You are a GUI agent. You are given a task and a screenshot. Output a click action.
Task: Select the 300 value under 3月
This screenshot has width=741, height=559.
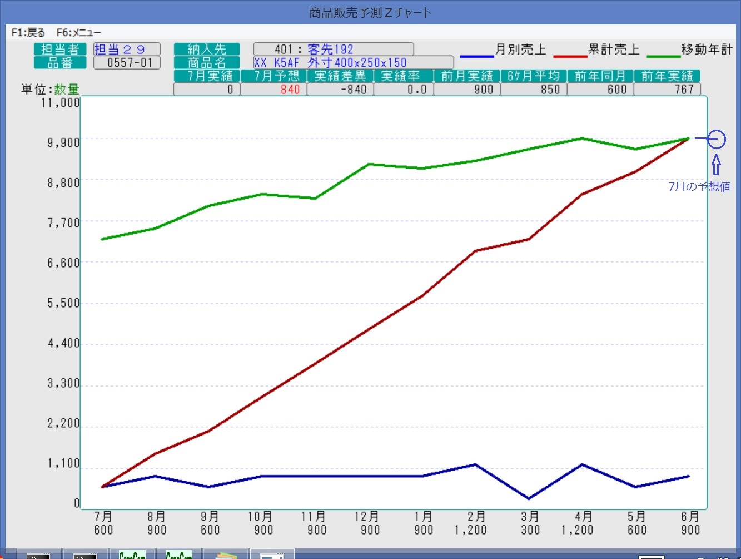click(x=530, y=530)
